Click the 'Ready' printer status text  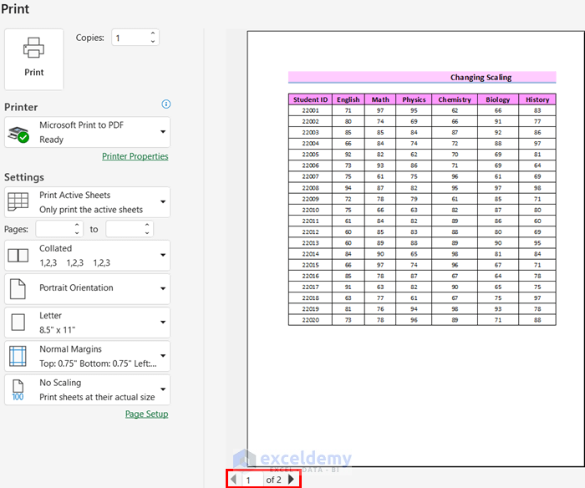point(52,140)
